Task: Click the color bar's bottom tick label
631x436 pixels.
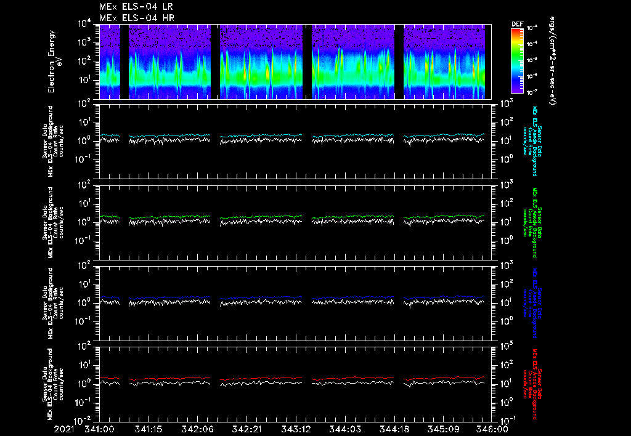Action: 532,92
